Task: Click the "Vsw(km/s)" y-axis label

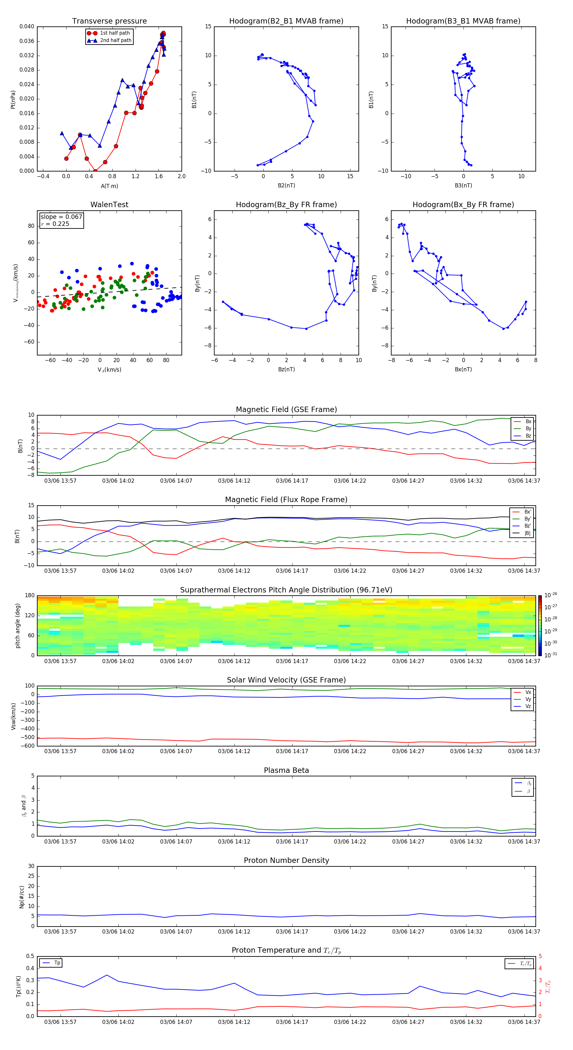Action: pos(13,716)
